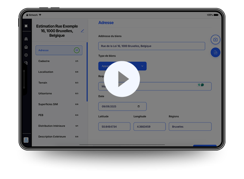Open the Urbanisme section
244x179 pixels.
point(59,94)
